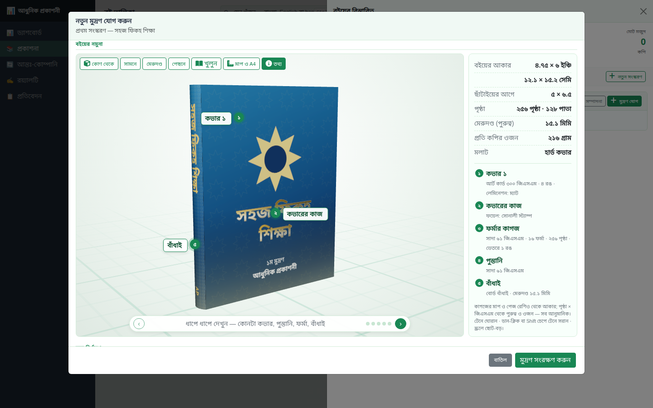Click the walkthrough caption ধাপে ধাপে দেখুন

[255, 324]
